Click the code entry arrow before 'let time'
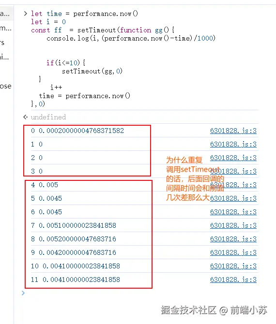The height and width of the screenshot is (324, 276). [26, 14]
